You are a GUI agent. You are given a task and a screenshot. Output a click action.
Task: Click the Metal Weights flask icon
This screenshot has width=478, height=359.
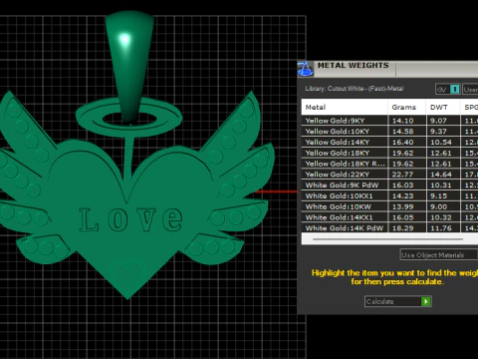click(305, 69)
